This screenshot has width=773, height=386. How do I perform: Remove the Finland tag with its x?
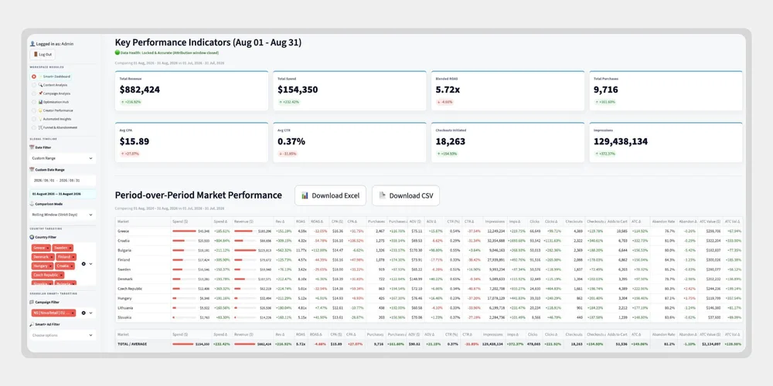click(73, 257)
